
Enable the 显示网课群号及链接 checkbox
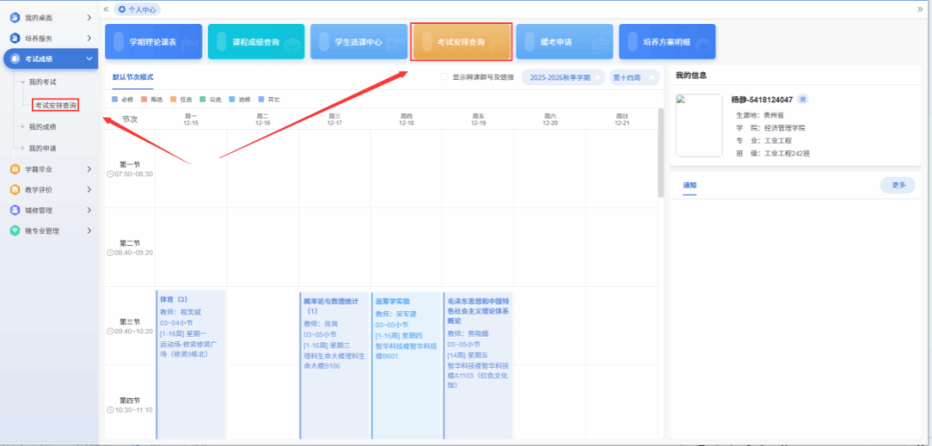pos(446,77)
